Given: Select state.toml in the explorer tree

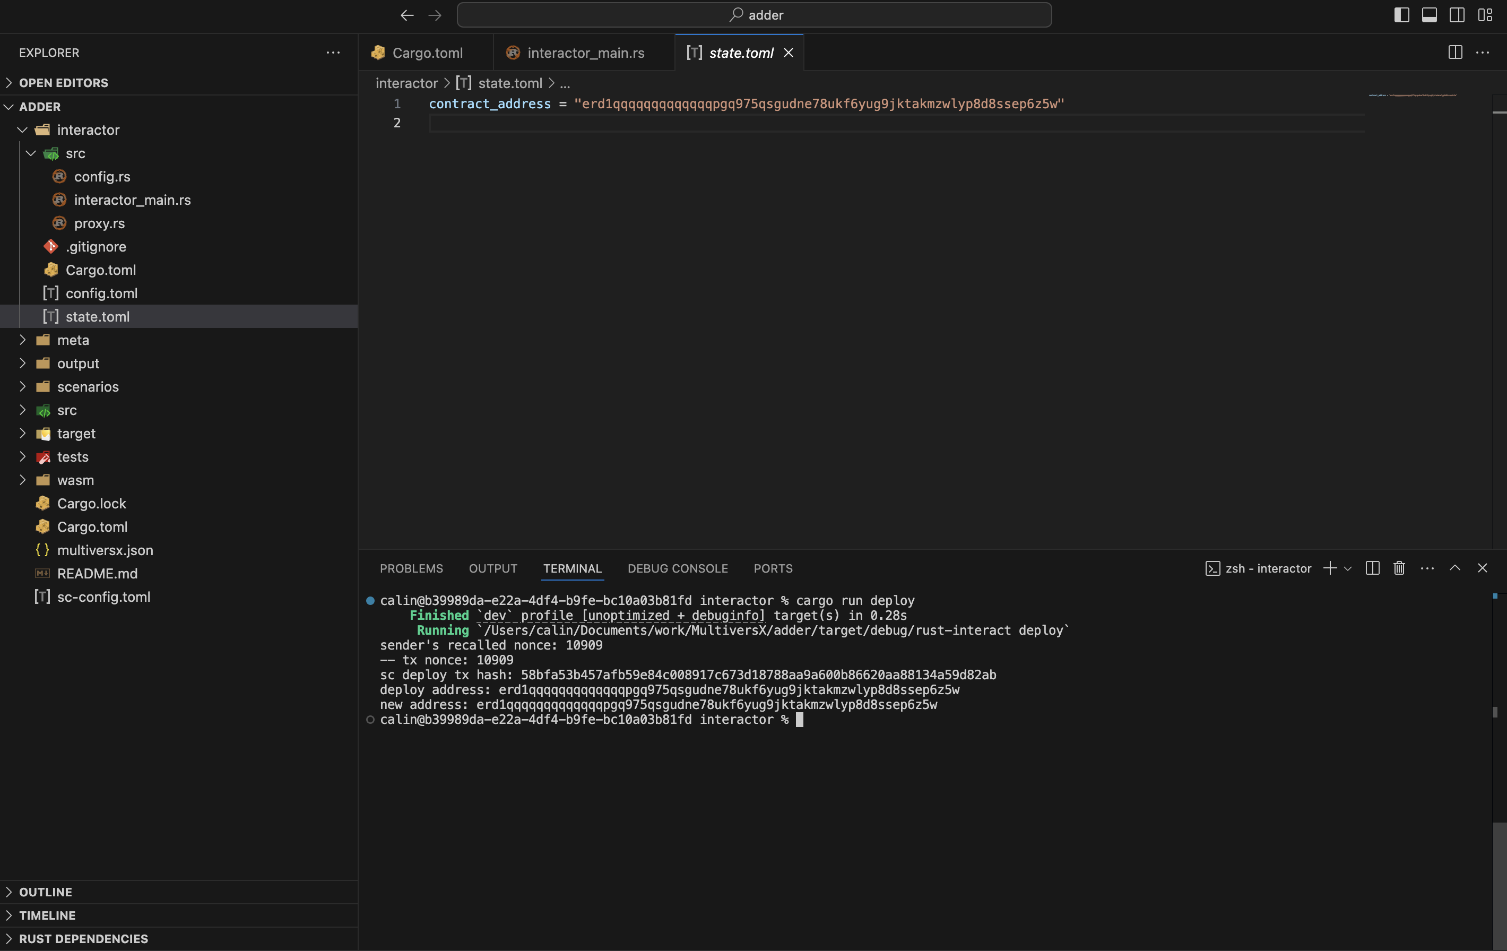Looking at the screenshot, I should coord(179,317).
